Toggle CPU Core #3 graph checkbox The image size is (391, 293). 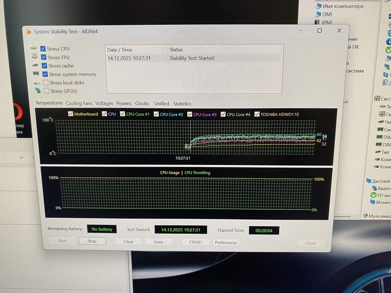pyautogui.click(x=190, y=114)
